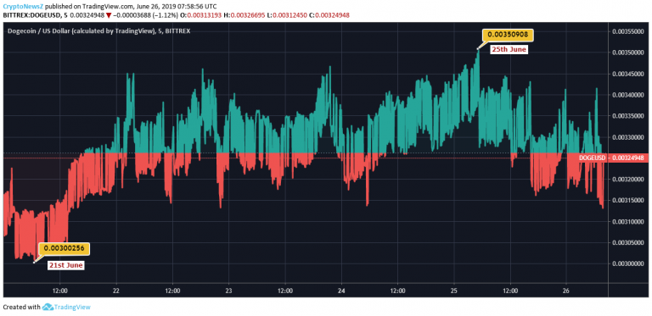652x316 pixels.
Task: Click the 26 date label on time axis
Action: pos(566,291)
